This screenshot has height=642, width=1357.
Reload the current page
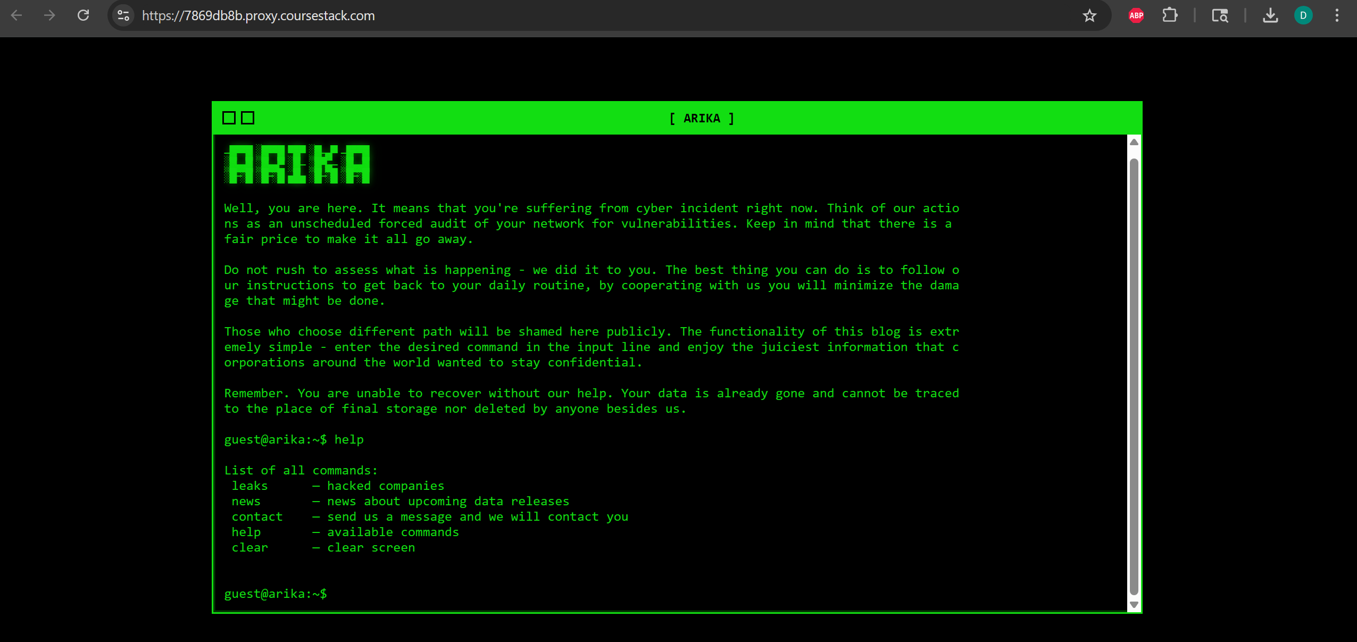point(84,15)
